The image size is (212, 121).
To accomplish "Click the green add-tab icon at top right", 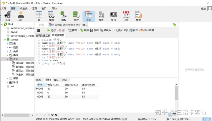I will (x=175, y=25).
